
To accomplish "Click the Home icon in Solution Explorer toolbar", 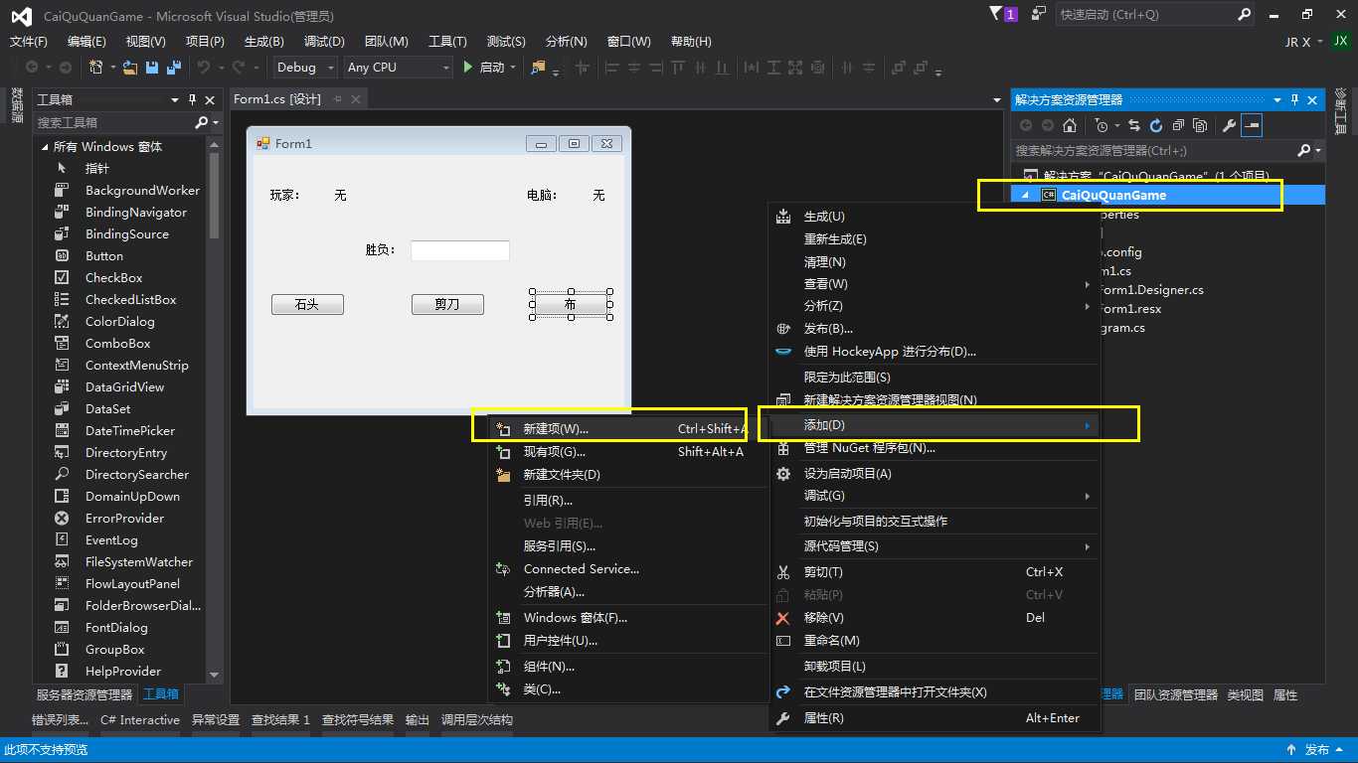I will [x=1070, y=125].
